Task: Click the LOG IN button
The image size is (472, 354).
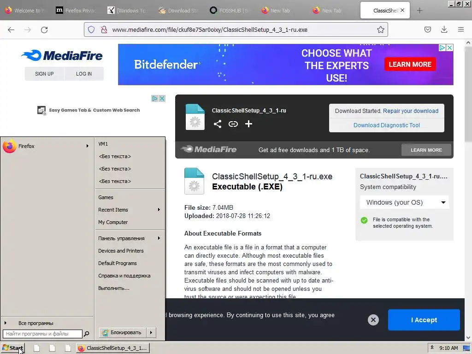Action: [84, 74]
